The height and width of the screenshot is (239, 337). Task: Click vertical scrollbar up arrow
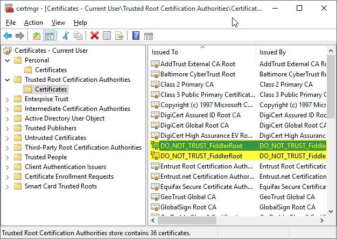pos(331,51)
